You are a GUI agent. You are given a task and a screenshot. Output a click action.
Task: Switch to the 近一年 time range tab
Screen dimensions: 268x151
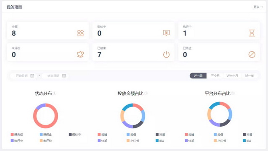(x=250, y=75)
